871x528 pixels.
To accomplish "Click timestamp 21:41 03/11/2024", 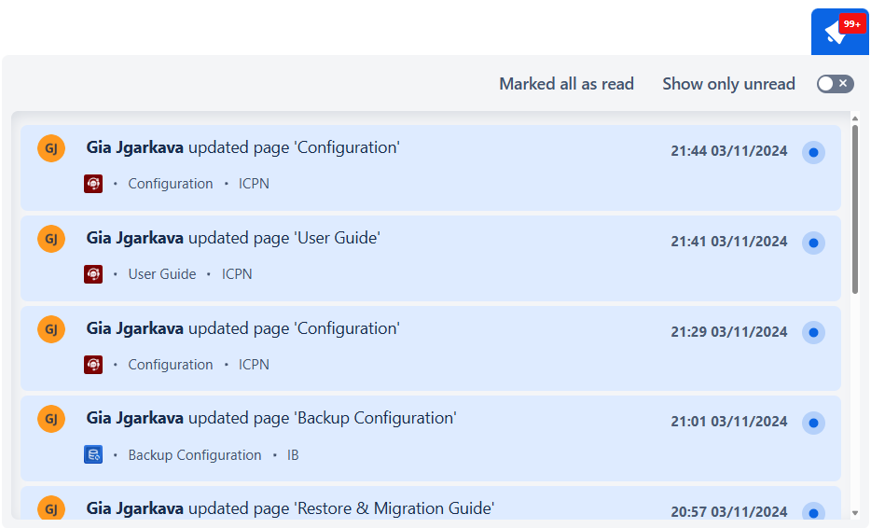I will [x=729, y=242].
